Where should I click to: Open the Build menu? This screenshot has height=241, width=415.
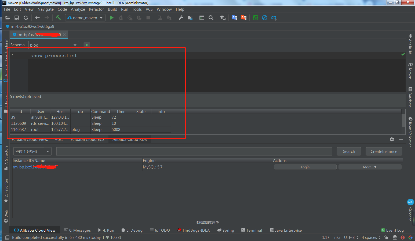point(112,9)
